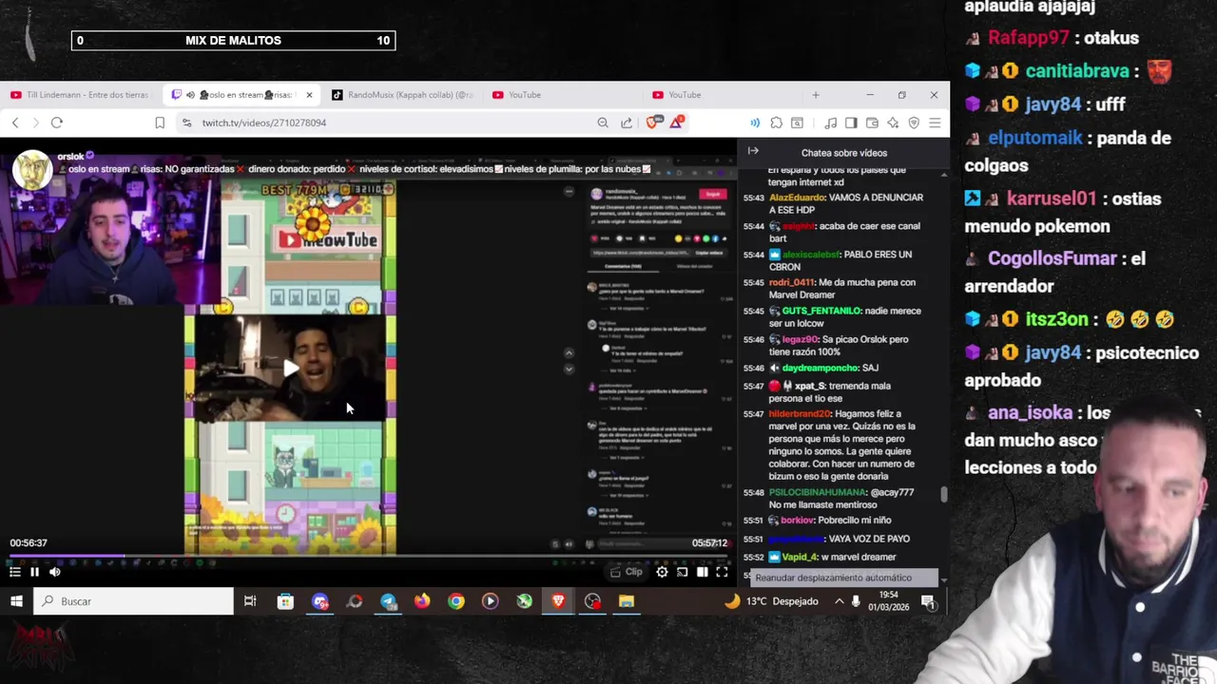Image resolution: width=1217 pixels, height=684 pixels.
Task: Open the chapters list icon in player
Action: (14, 572)
